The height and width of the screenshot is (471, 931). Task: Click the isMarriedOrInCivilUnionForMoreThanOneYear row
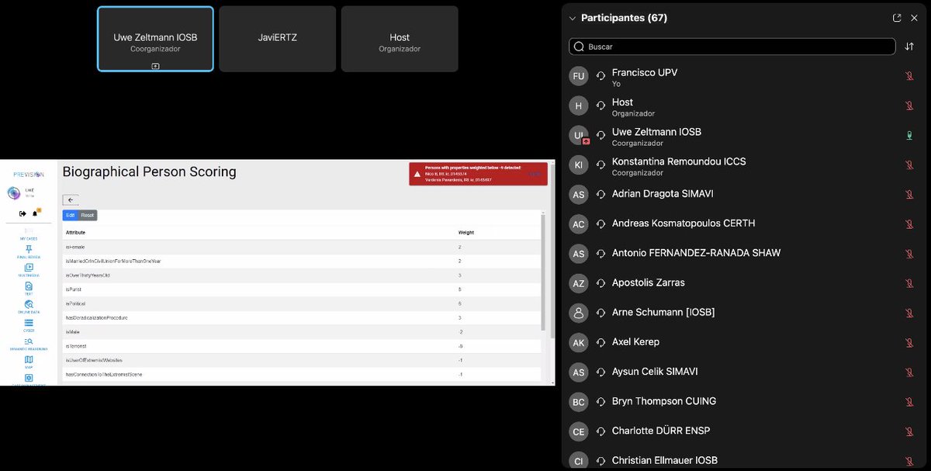pyautogui.click(x=301, y=261)
